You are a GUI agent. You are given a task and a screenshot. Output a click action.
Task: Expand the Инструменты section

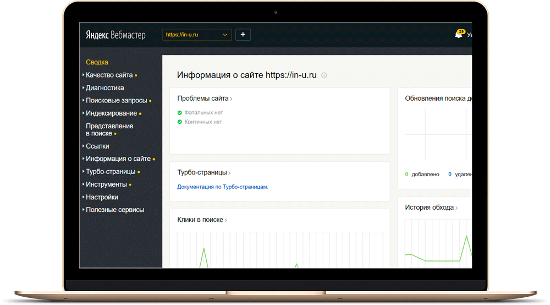coord(106,184)
